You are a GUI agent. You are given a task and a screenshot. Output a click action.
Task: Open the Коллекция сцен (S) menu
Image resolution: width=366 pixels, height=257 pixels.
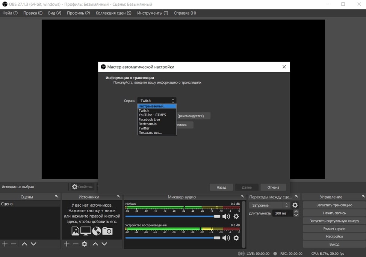click(113, 13)
